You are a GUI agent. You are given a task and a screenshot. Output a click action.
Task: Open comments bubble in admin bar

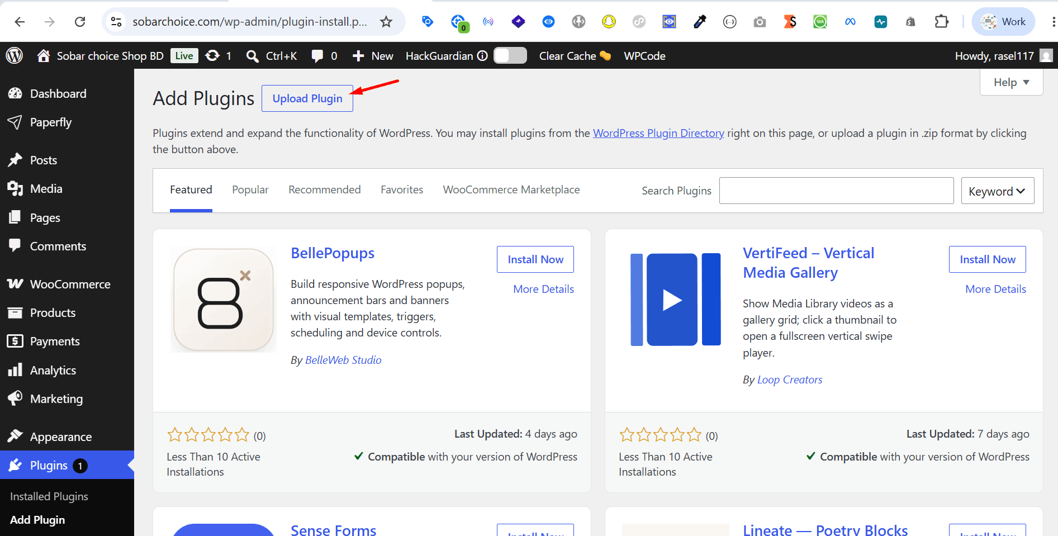pyautogui.click(x=324, y=56)
